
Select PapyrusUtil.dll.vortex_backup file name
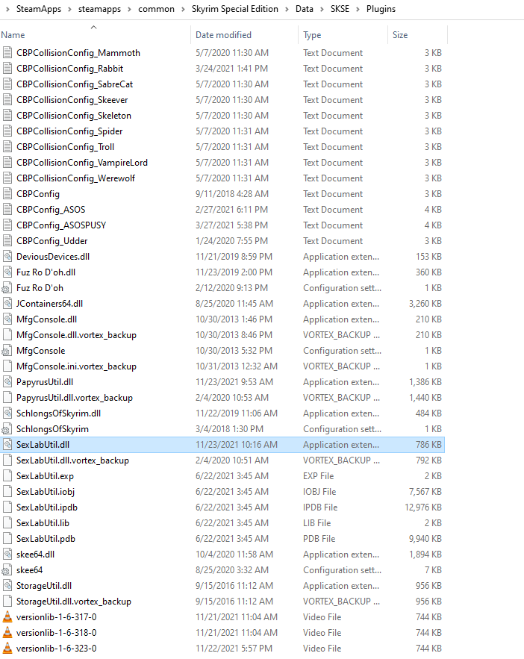(75, 398)
